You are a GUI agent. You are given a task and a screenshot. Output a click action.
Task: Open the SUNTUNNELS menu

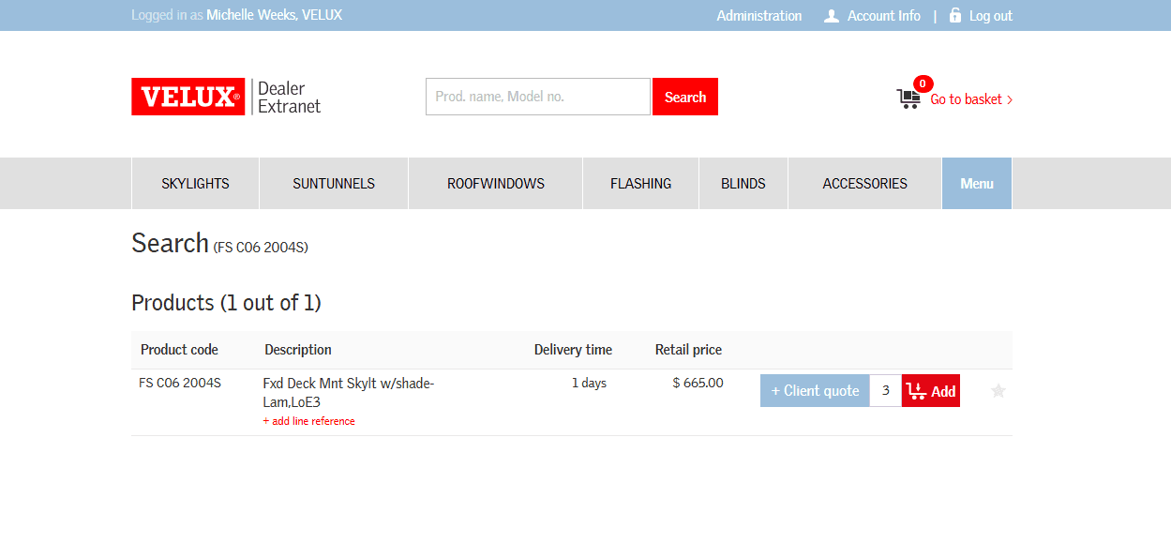334,184
